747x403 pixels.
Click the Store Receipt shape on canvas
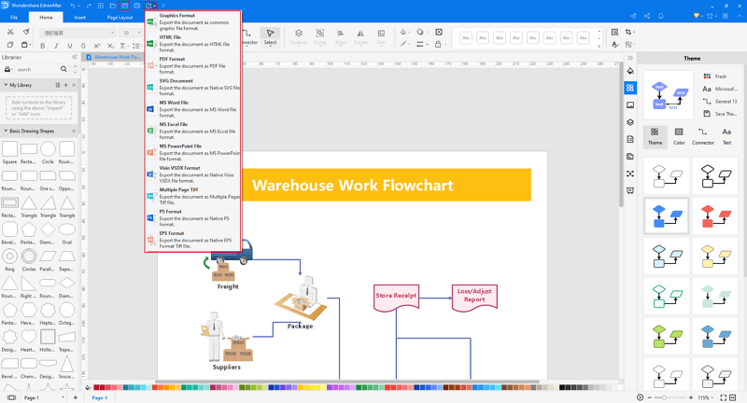pos(396,298)
